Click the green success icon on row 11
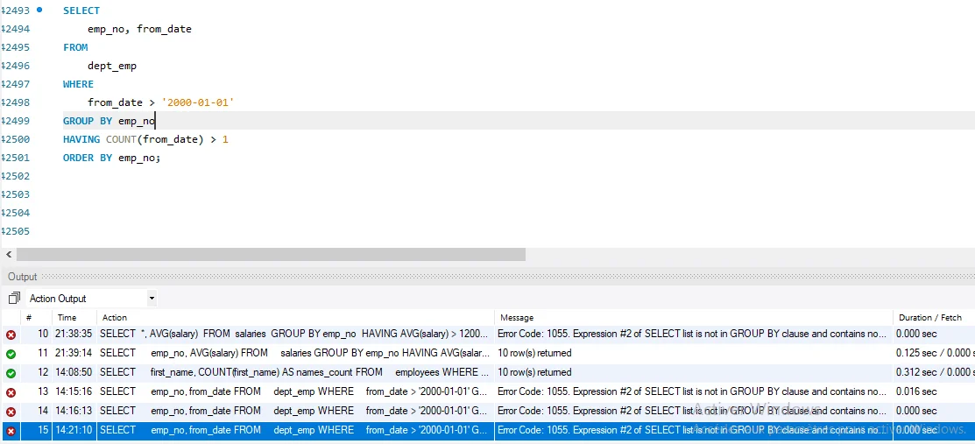 11,354
